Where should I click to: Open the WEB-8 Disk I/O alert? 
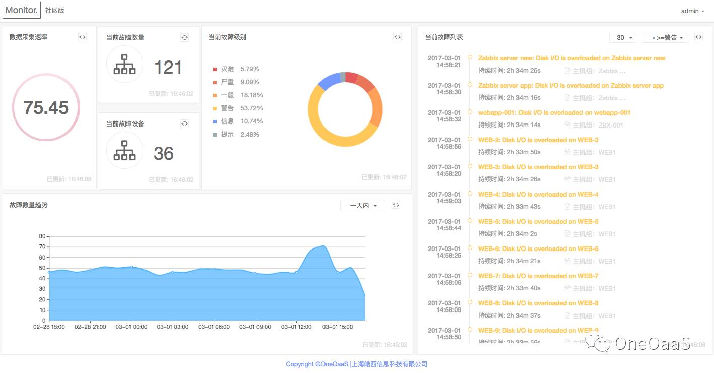pyautogui.click(x=538, y=303)
